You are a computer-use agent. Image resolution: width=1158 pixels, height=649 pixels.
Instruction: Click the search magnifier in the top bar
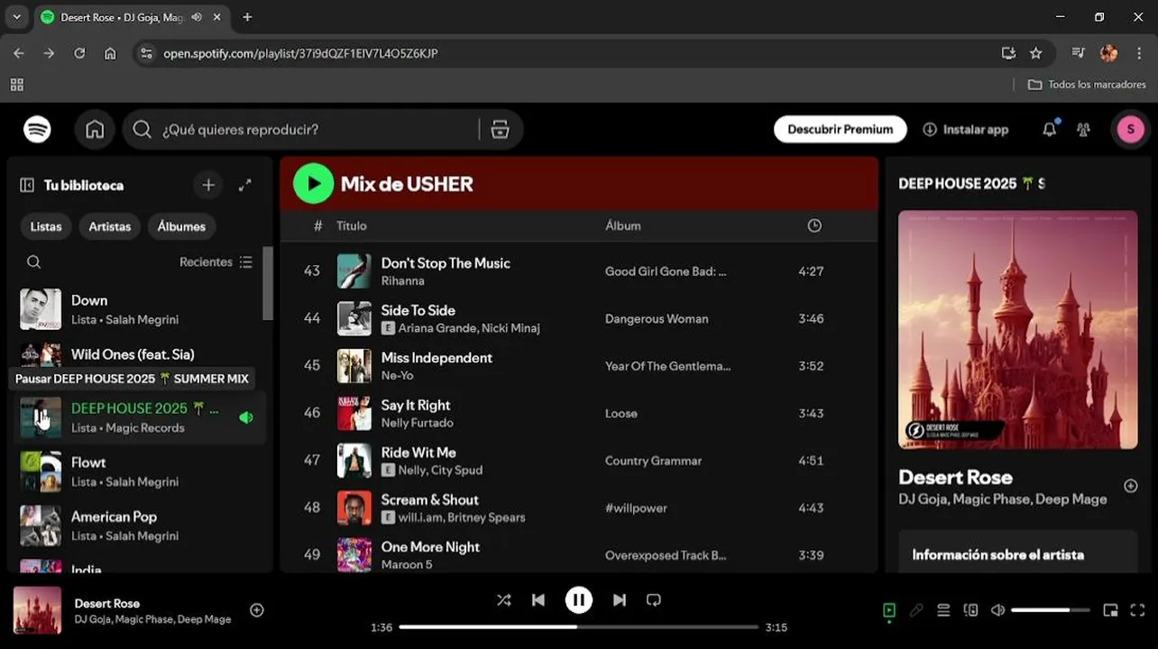(x=142, y=130)
